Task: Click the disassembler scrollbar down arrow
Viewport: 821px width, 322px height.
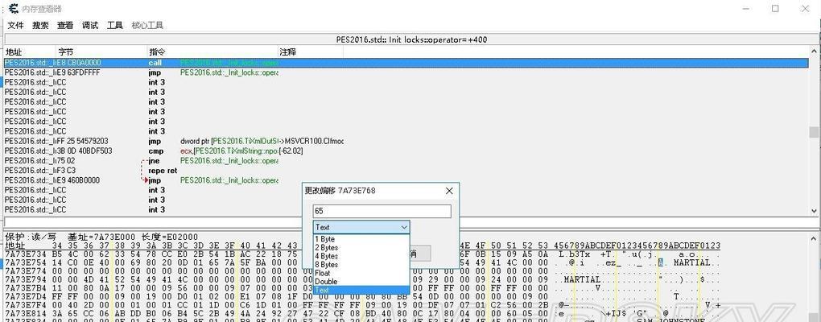Action: (813, 210)
